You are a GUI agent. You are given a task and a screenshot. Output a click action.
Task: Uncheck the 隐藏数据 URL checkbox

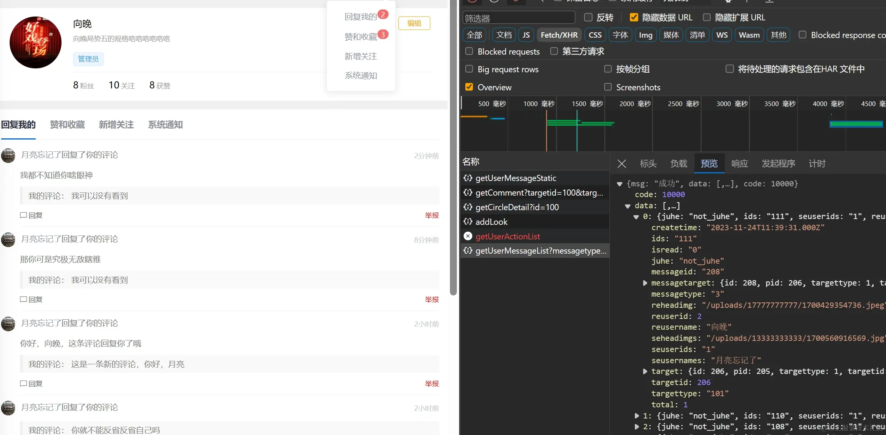point(634,17)
